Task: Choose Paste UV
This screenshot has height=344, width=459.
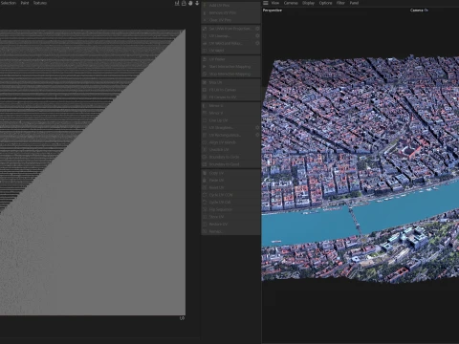Action: pos(231,181)
